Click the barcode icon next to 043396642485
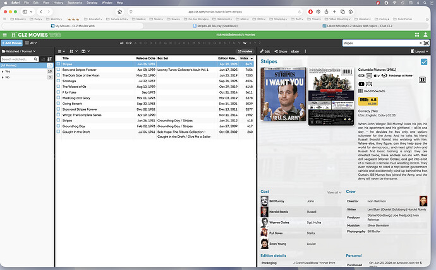The height and width of the screenshot is (270, 436). (x=360, y=91)
